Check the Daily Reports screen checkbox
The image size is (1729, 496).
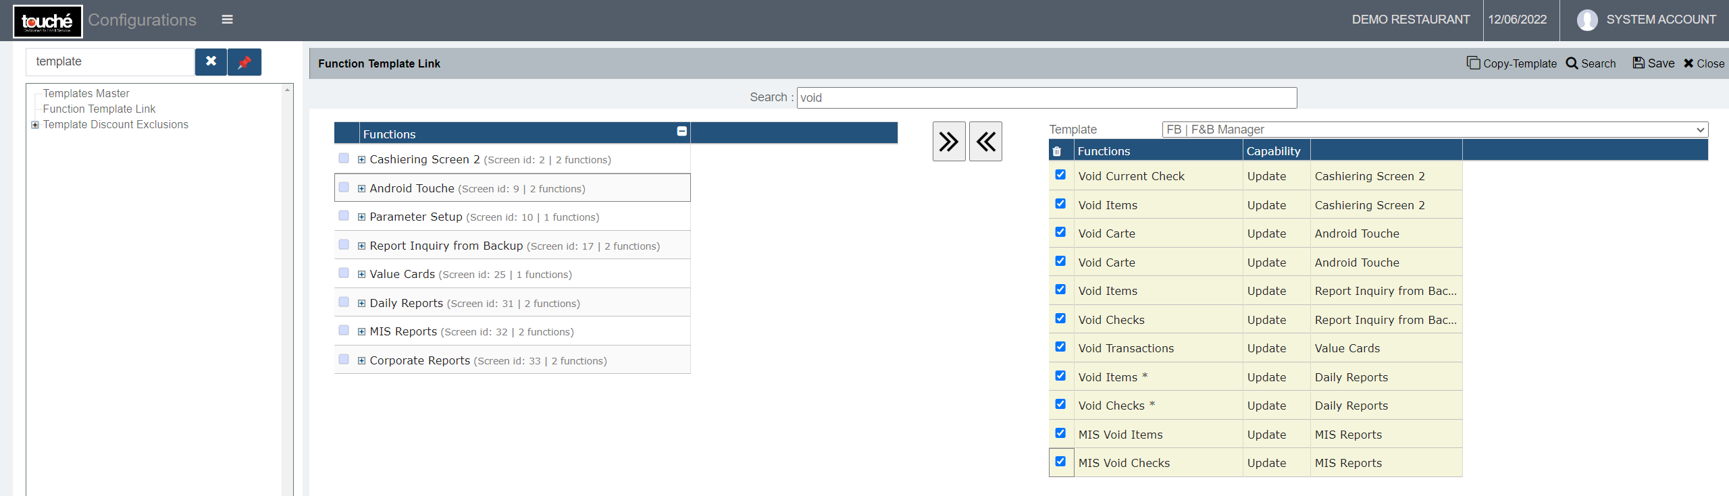(344, 302)
